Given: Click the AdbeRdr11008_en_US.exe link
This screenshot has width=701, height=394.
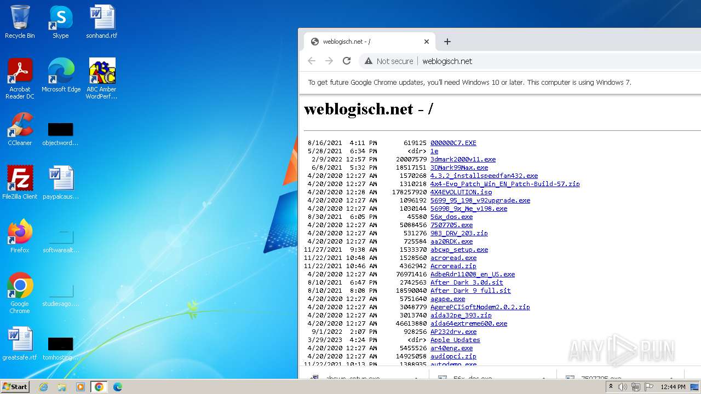Looking at the screenshot, I should [473, 274].
